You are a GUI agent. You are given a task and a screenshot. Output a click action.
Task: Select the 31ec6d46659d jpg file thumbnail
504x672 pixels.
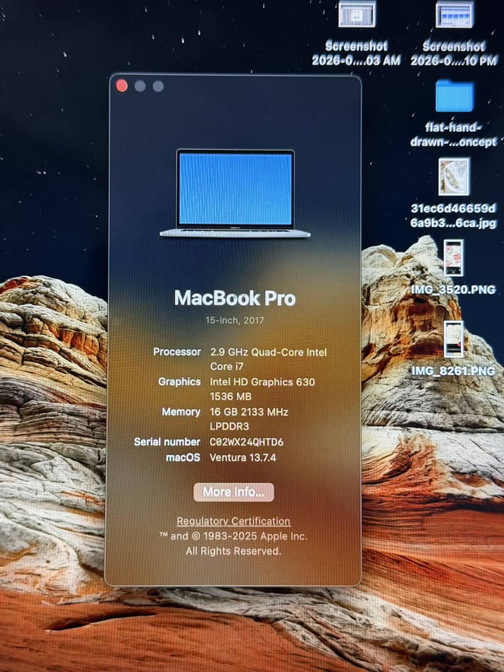[454, 177]
